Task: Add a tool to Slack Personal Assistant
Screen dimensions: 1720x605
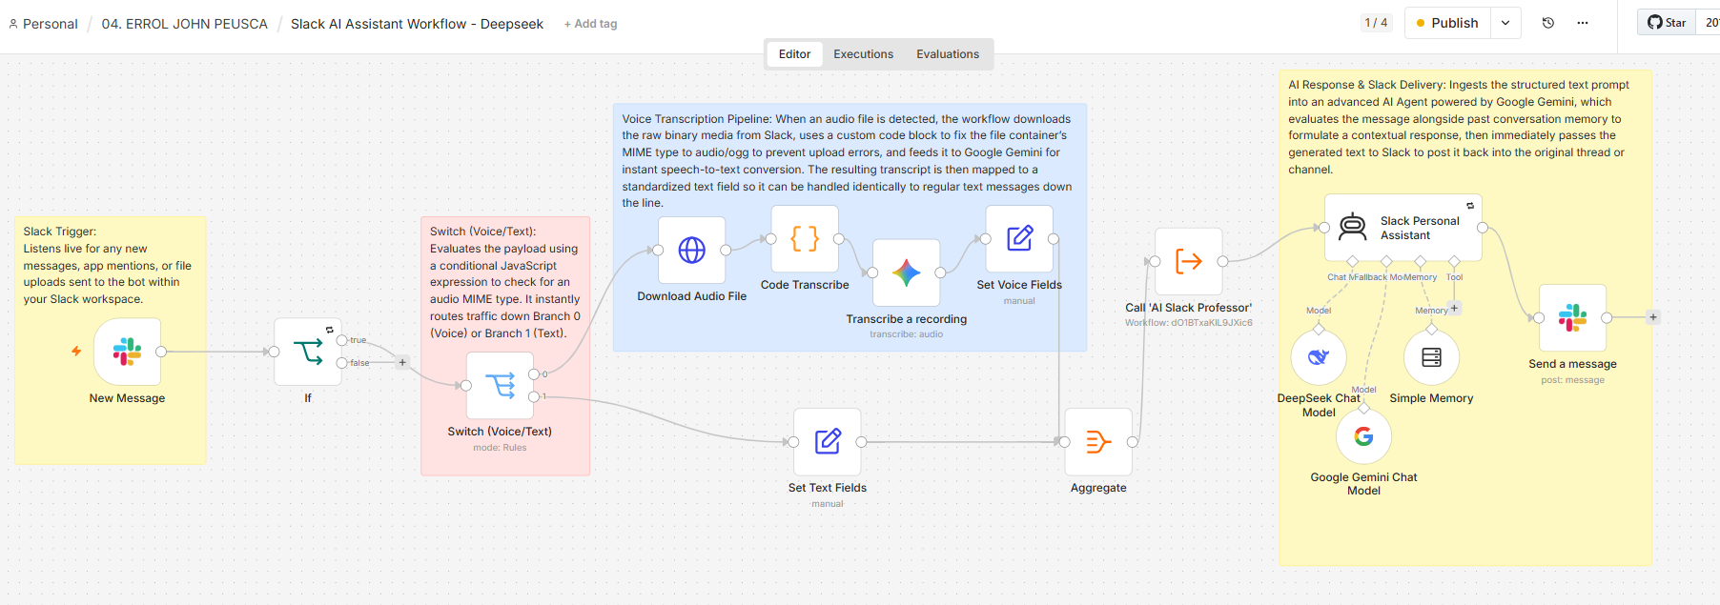Action: 1454,309
